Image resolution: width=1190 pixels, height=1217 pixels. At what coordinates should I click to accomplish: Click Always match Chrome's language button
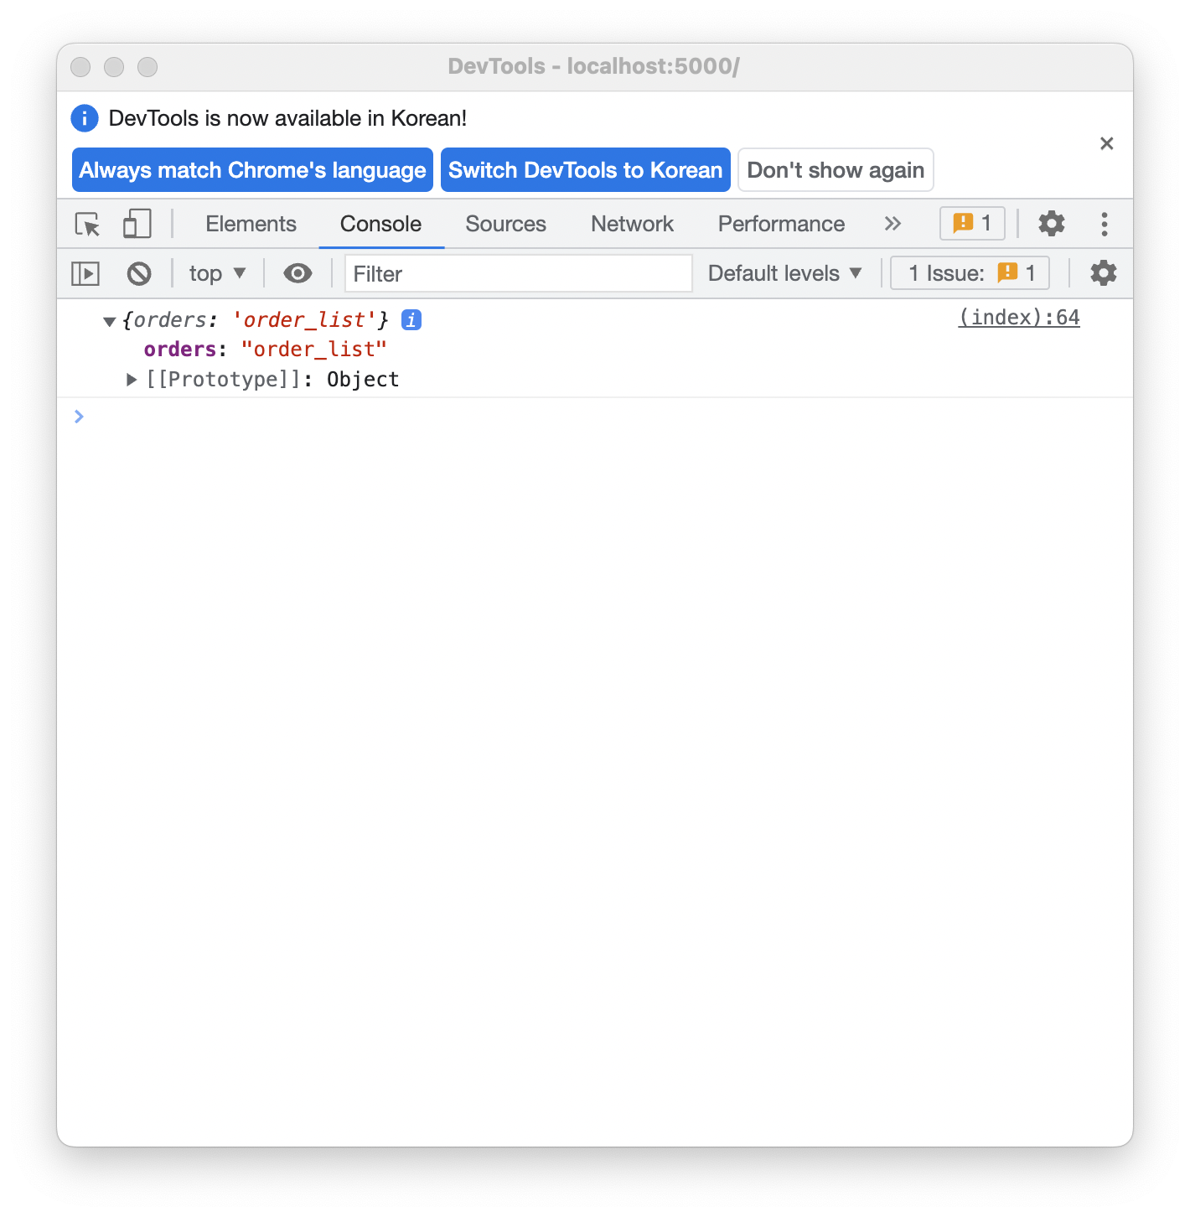[252, 170]
